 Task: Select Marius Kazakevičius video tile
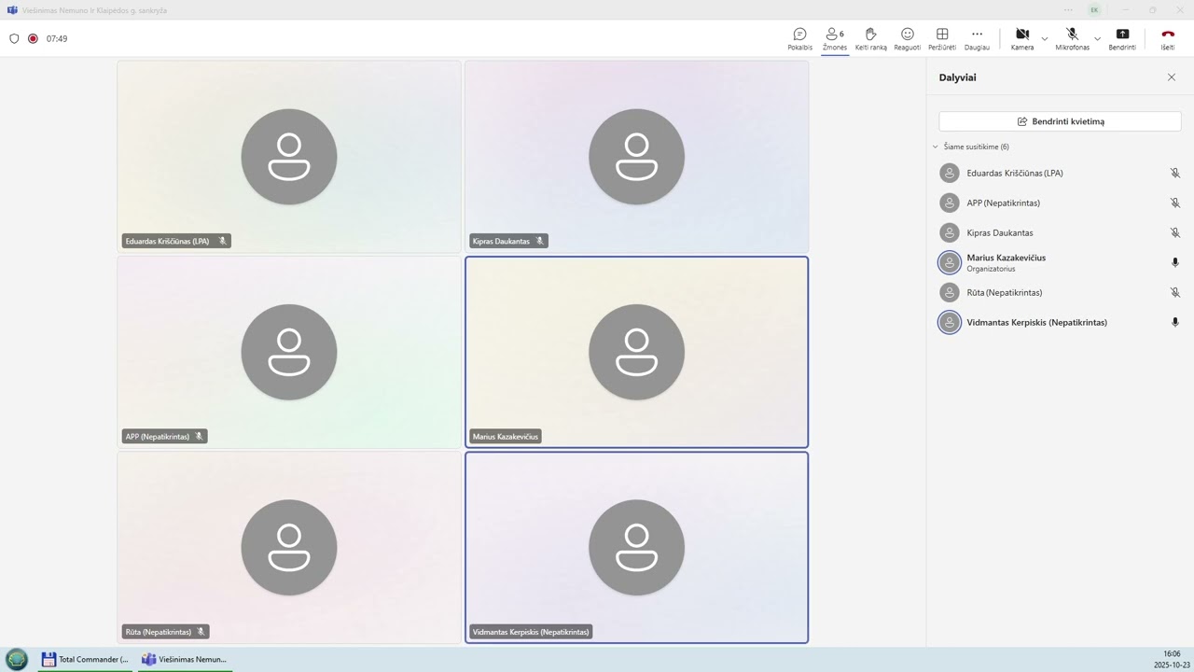tap(636, 352)
